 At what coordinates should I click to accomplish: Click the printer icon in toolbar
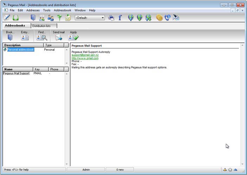click(x=111, y=17)
